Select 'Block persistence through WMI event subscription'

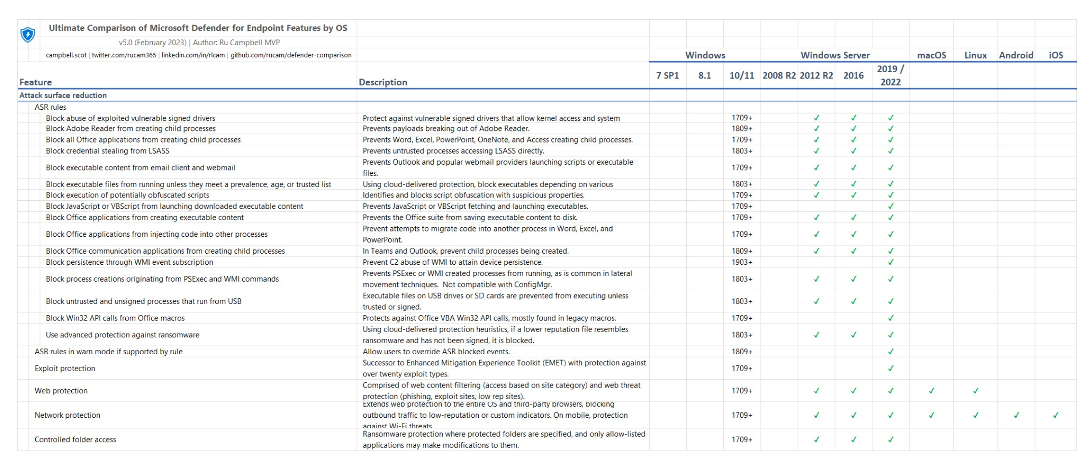coord(130,262)
